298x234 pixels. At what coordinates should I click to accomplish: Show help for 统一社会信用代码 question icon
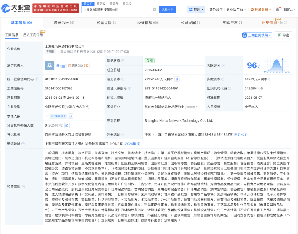click(x=36, y=79)
